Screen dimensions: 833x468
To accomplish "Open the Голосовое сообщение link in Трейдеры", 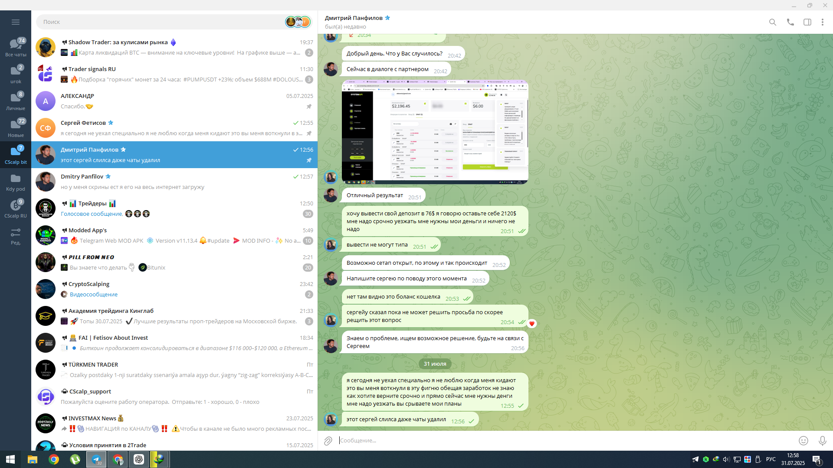I will point(92,214).
